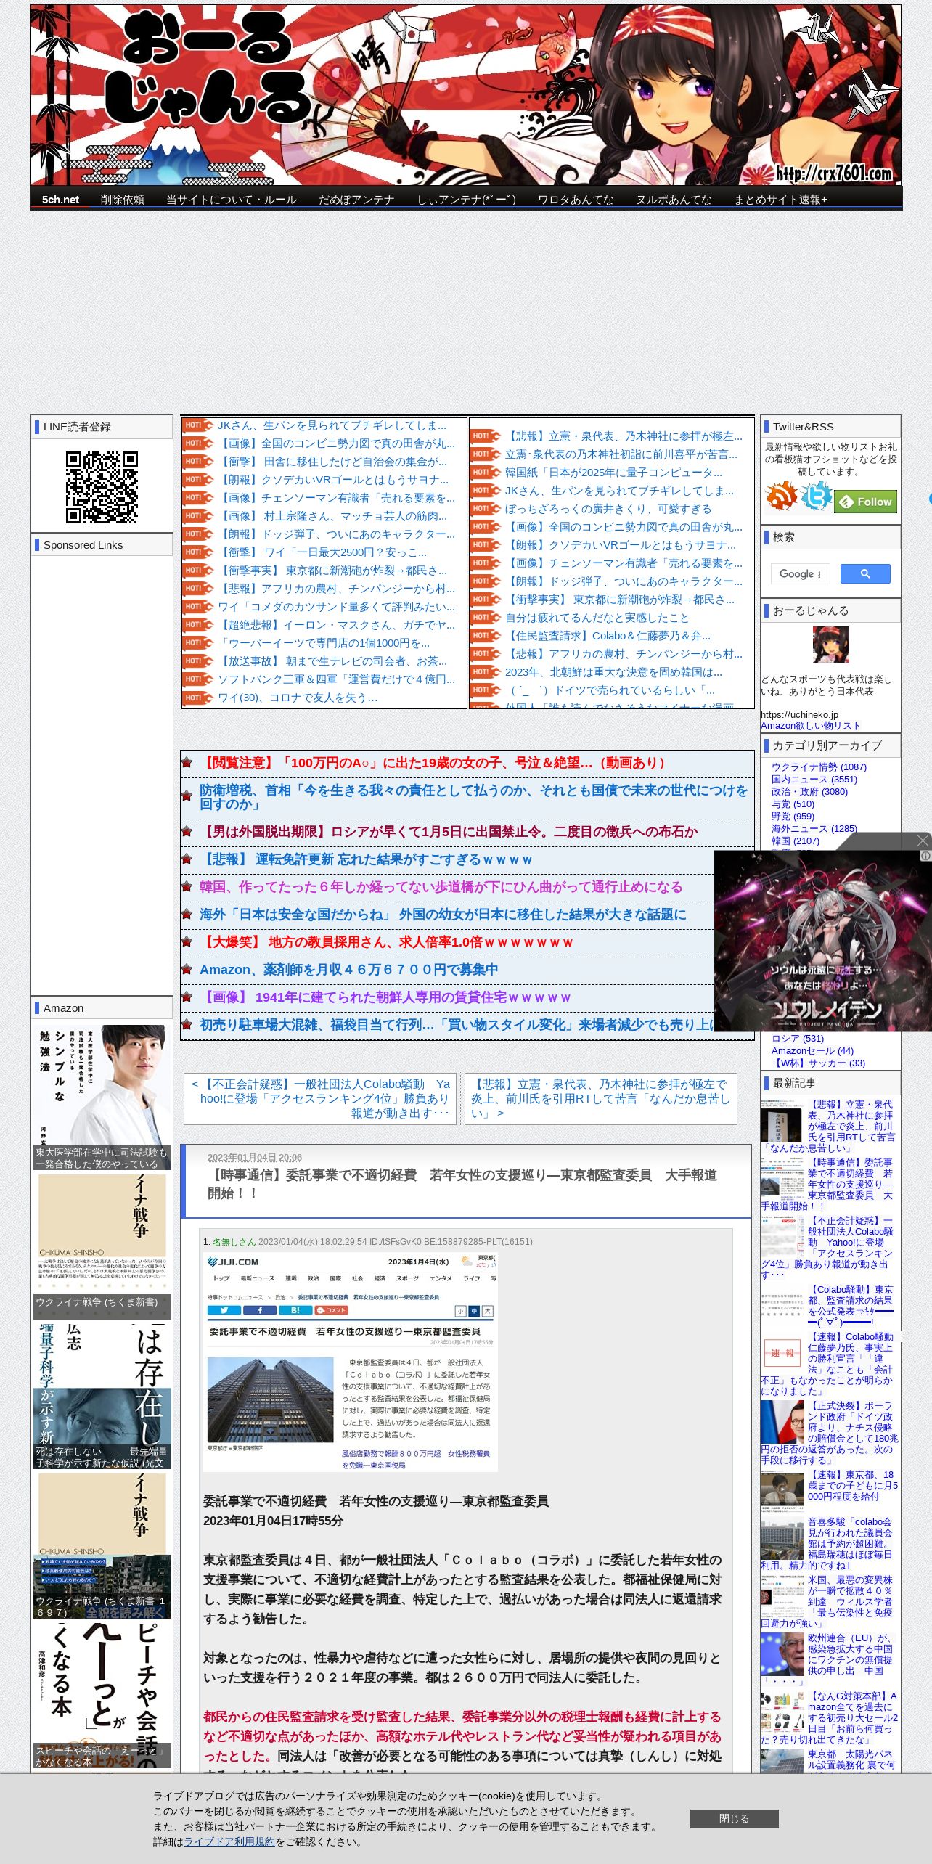
Task: Open headline 【画像】1941年に建てられた朝鮮人専用
Action: [385, 997]
